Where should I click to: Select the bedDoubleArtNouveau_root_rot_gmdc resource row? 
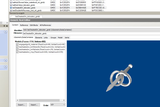pos(58,10)
